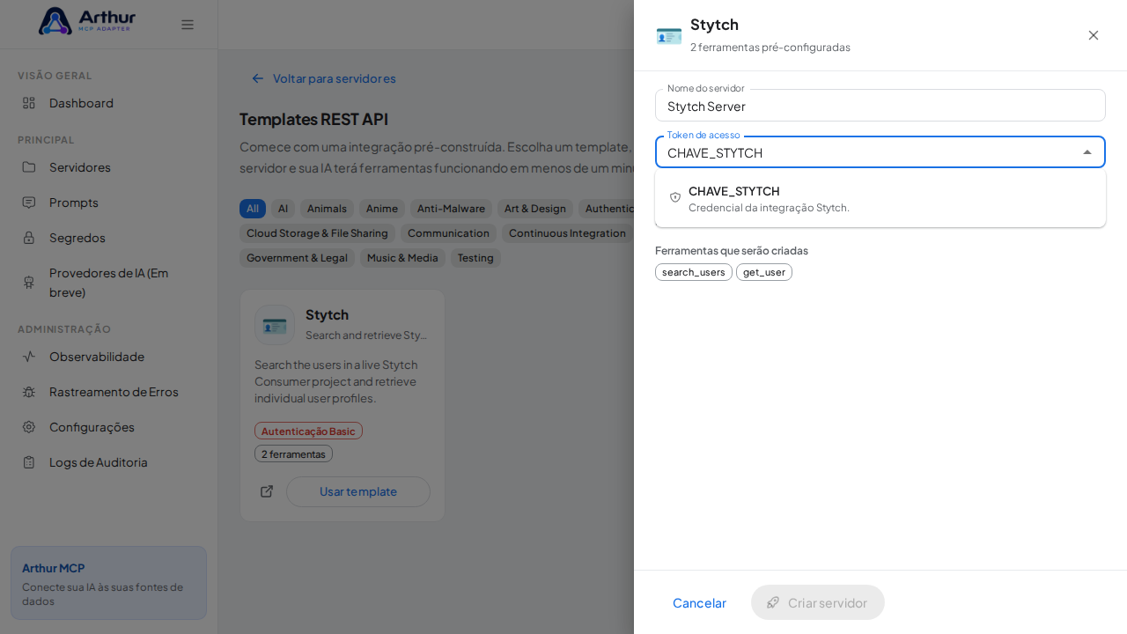The width and height of the screenshot is (1127, 634).
Task: Click the Configurações gear icon
Action: point(29,427)
